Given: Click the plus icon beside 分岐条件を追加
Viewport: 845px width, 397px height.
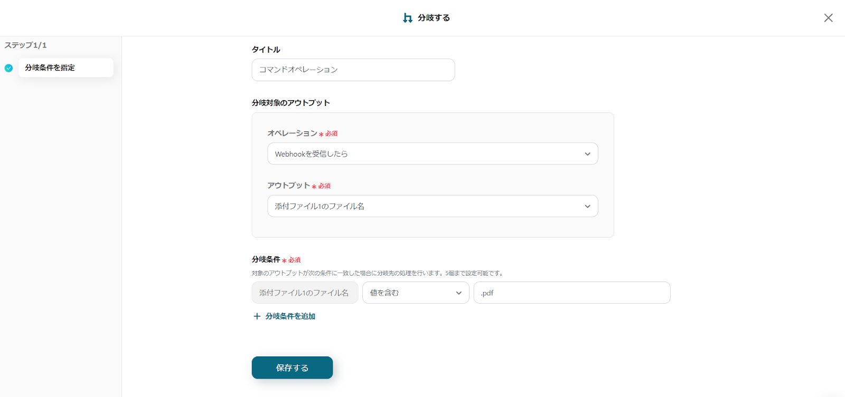Looking at the screenshot, I should 257,316.
